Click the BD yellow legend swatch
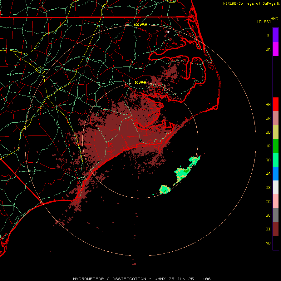 point(276,132)
